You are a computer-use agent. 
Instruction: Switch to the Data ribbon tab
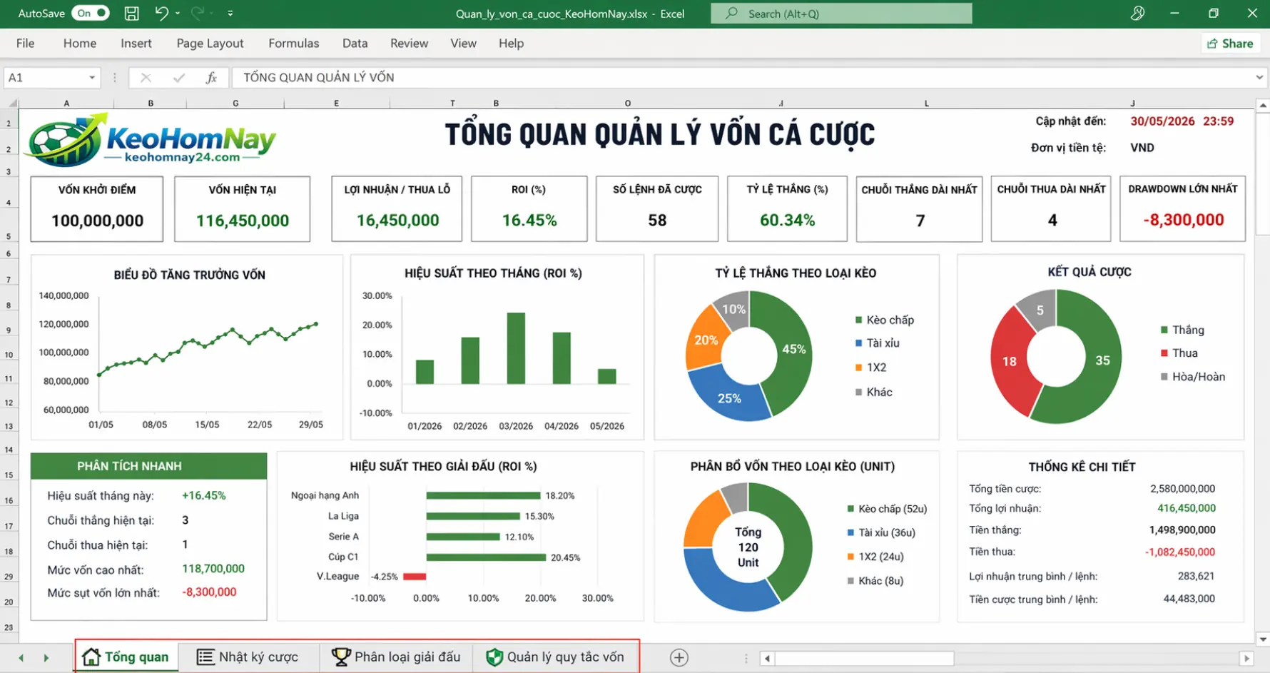coord(355,43)
